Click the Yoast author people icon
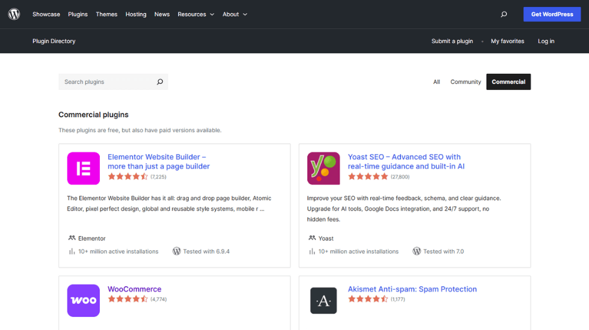This screenshot has height=330, width=589. (312, 238)
